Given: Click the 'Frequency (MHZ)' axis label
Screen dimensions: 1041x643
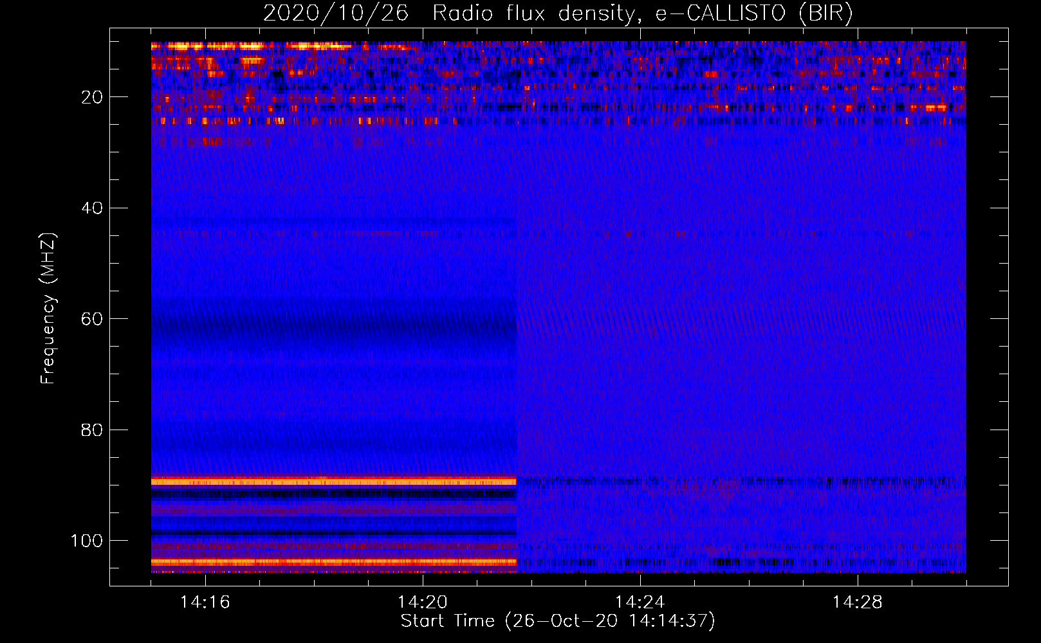Looking at the screenshot, I should 48,308.
